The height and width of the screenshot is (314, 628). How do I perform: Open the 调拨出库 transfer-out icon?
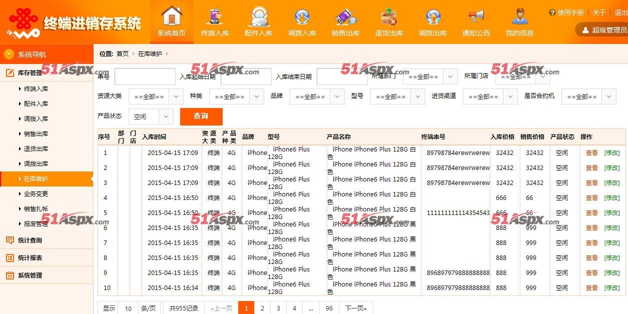point(433,17)
